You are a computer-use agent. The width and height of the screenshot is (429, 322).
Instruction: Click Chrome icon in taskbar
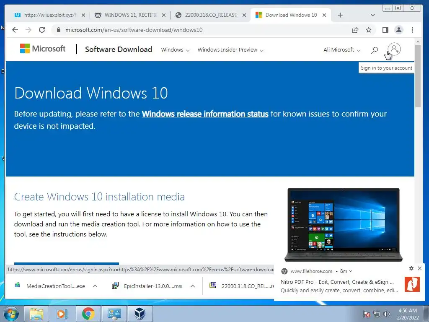point(88,314)
